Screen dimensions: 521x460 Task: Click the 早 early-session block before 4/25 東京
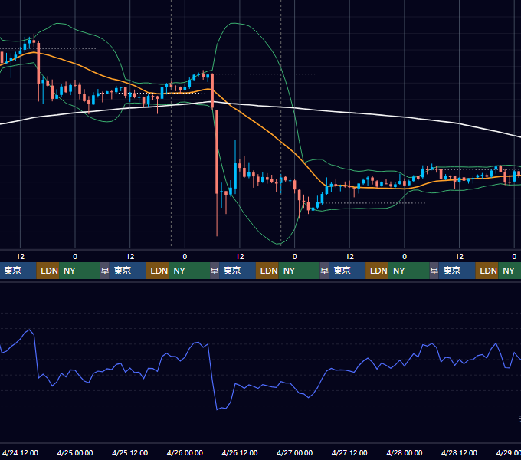click(105, 271)
